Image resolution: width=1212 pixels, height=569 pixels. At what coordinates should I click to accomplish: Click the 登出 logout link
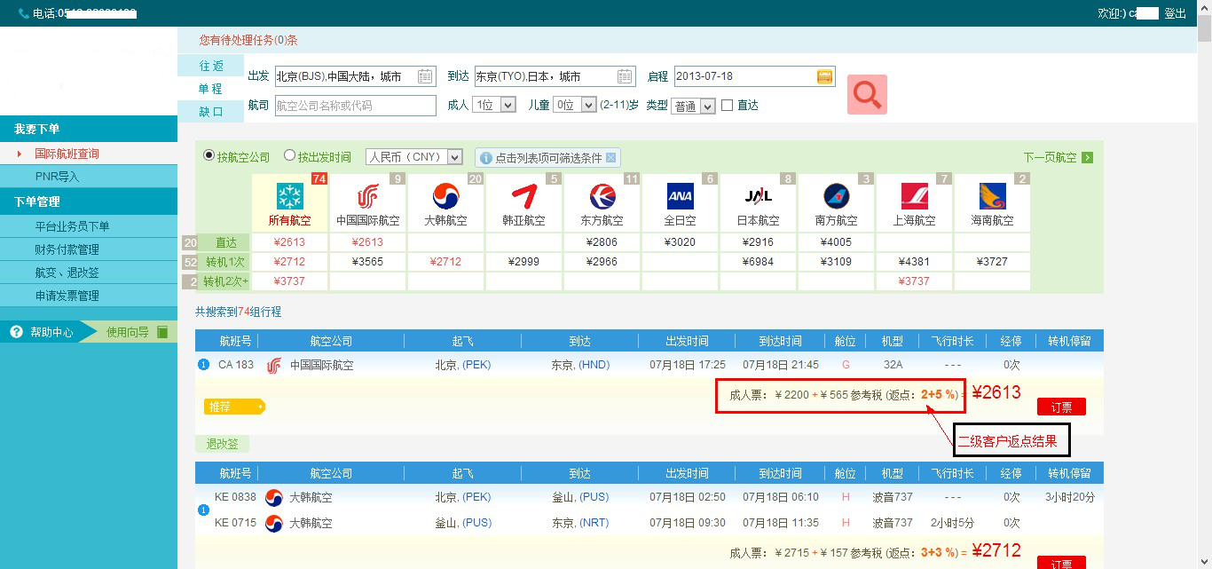tap(1175, 13)
